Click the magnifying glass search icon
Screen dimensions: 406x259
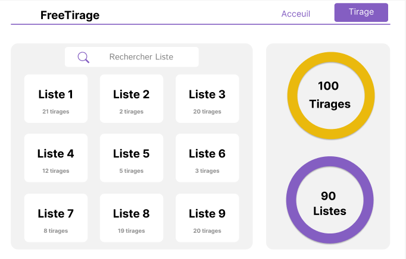coord(83,58)
